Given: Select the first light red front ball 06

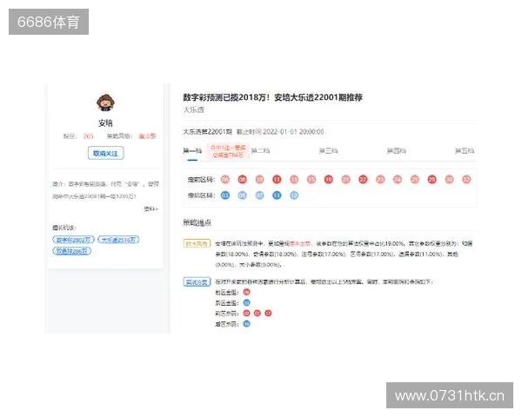Looking at the screenshot, I should (x=225, y=180).
